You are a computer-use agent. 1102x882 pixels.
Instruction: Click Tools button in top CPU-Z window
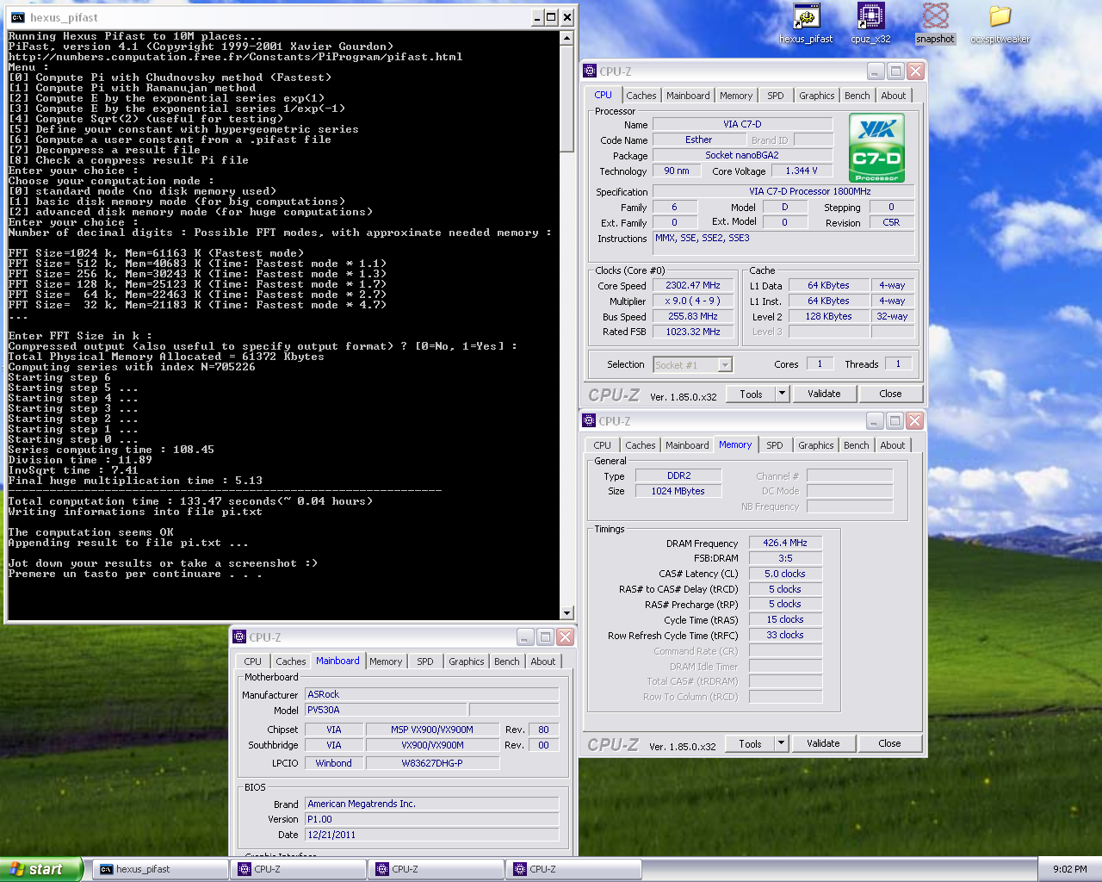tap(751, 394)
